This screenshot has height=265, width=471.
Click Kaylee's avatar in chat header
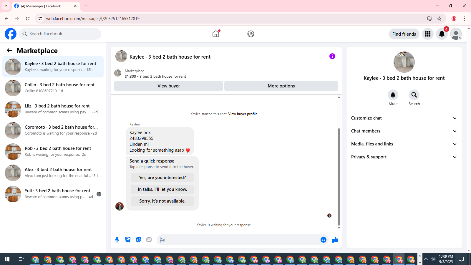tap(121, 56)
